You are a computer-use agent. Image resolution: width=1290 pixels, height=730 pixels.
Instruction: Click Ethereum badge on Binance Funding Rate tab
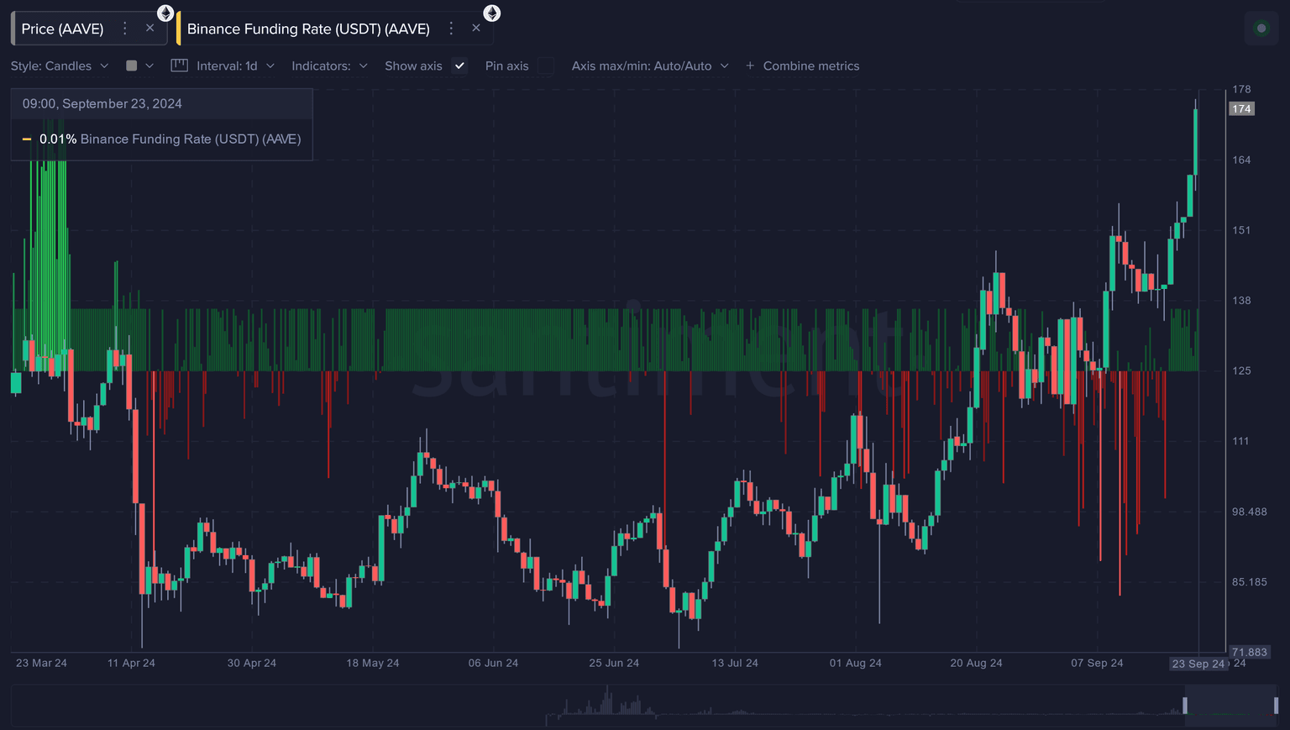(492, 13)
